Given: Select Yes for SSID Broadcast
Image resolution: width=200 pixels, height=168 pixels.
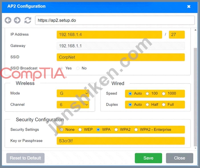Looking at the screenshot, I should coord(62,68).
